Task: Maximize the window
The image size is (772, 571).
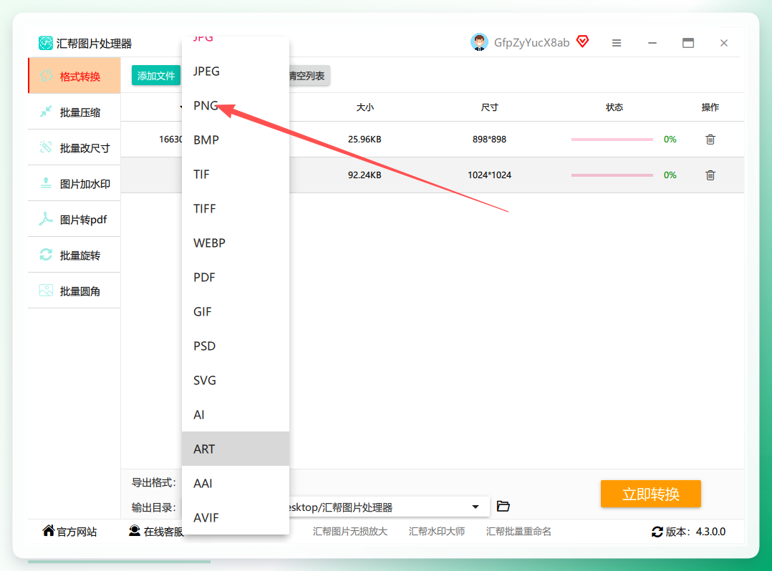Action: pos(687,43)
